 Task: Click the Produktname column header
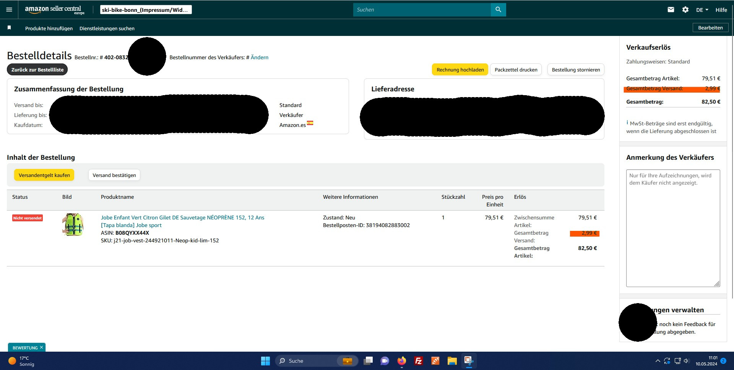[117, 197]
